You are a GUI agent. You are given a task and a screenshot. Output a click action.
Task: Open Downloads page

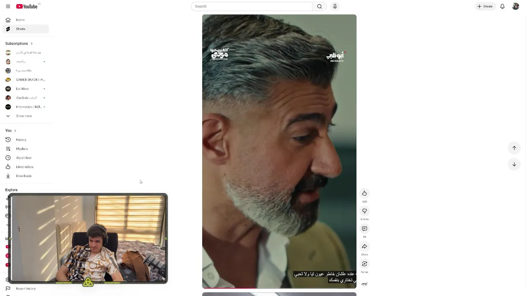[25, 176]
